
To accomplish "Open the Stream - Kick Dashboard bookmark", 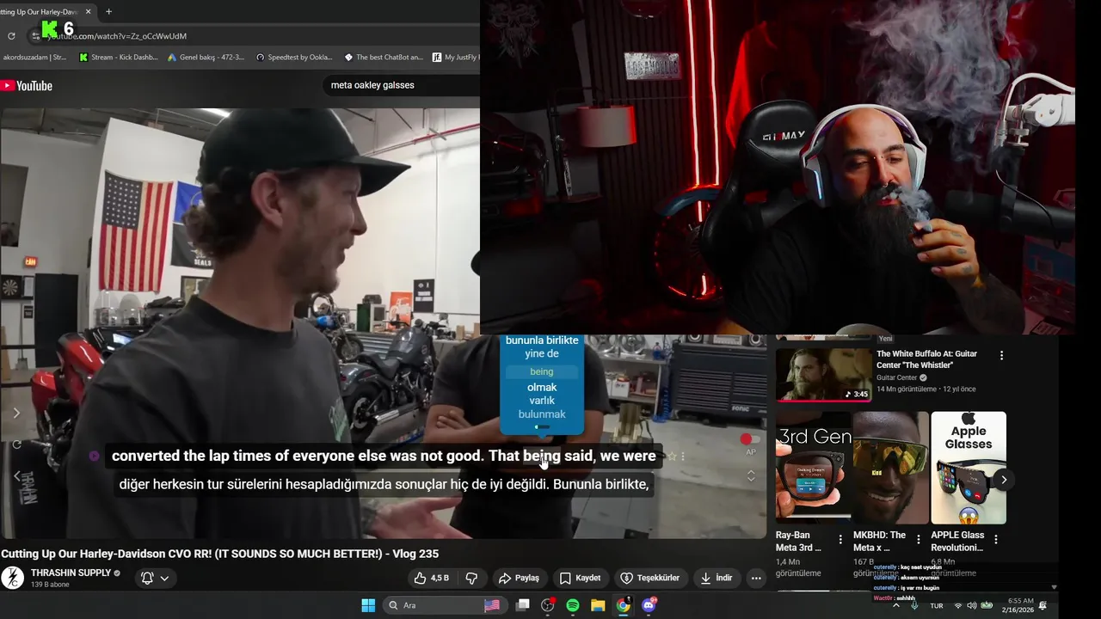I will pos(118,58).
